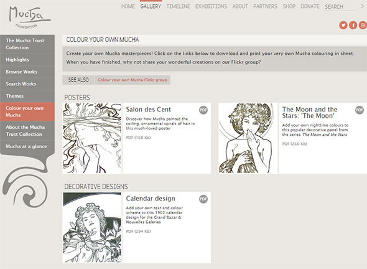Viewport: 367px width, 269px height.
Task: Select GALLERY in top navigation
Action: (151, 6)
